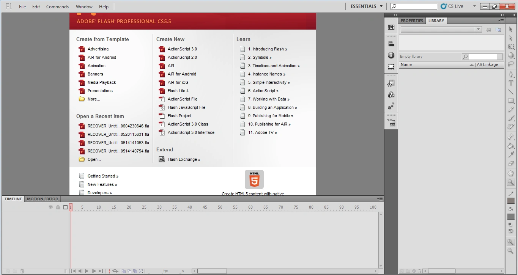This screenshot has width=518, height=275.
Task: Choose the Paint Bucket tool
Action: pos(511,146)
